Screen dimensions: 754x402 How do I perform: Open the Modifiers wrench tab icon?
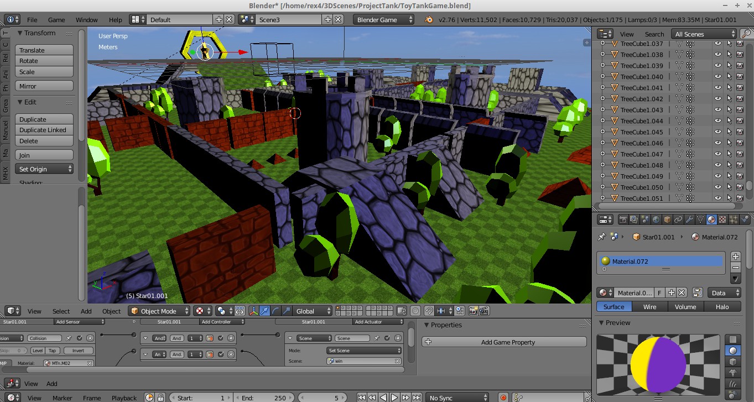(689, 220)
